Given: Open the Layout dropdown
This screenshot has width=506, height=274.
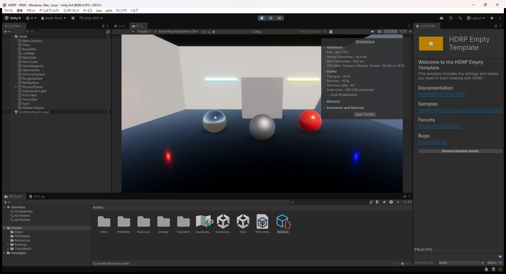Looking at the screenshot, I should tap(476, 18).
